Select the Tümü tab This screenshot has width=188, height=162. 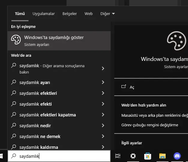[20, 14]
